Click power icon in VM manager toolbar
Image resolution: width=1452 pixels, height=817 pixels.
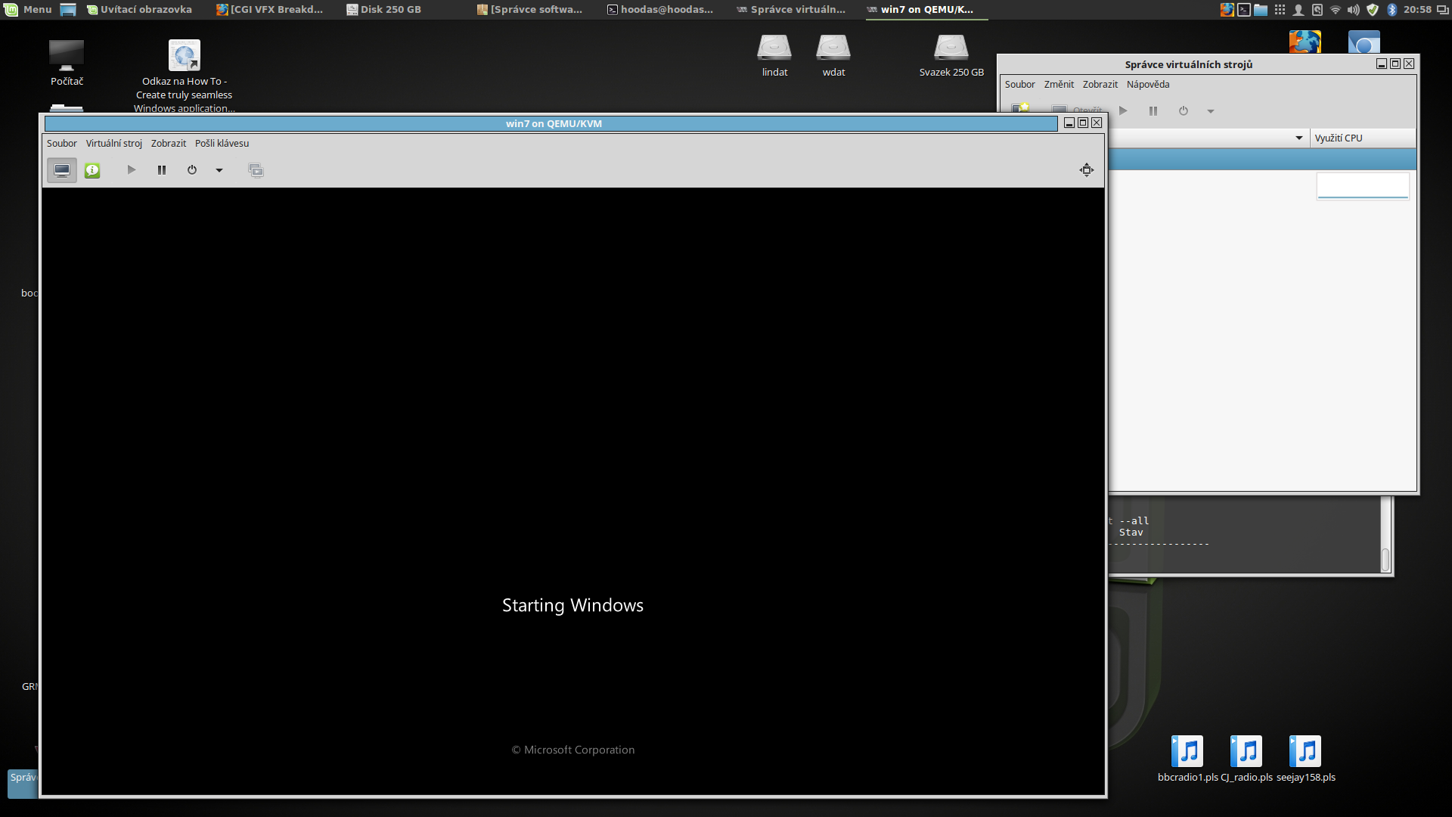tap(1184, 111)
